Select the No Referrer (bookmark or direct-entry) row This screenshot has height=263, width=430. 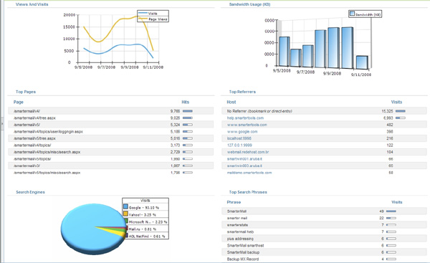click(x=324, y=111)
